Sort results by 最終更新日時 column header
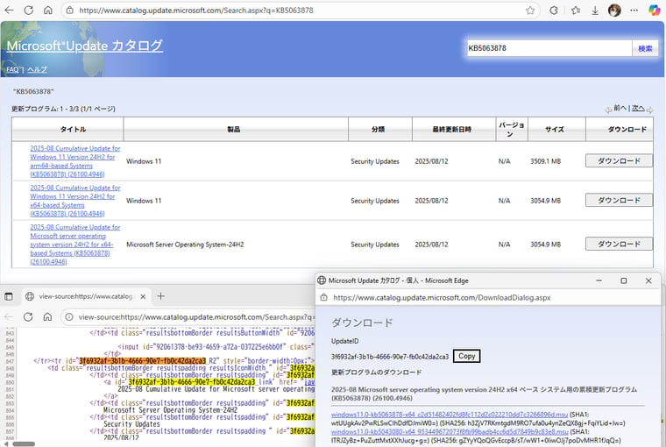Viewport: 666px width, 447px height. point(451,129)
